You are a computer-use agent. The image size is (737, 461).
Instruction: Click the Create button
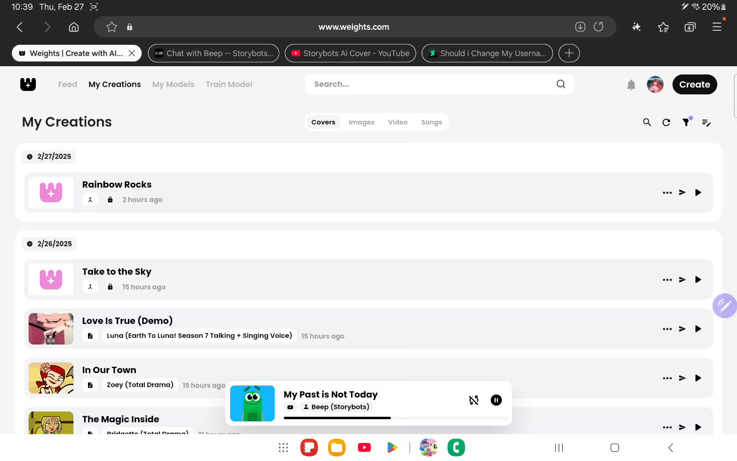click(x=695, y=85)
